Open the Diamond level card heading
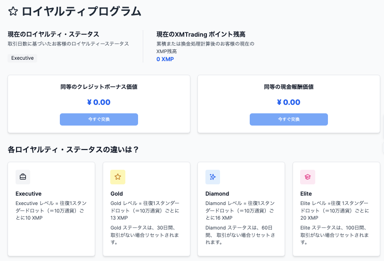The image size is (384, 261). [x=217, y=194]
